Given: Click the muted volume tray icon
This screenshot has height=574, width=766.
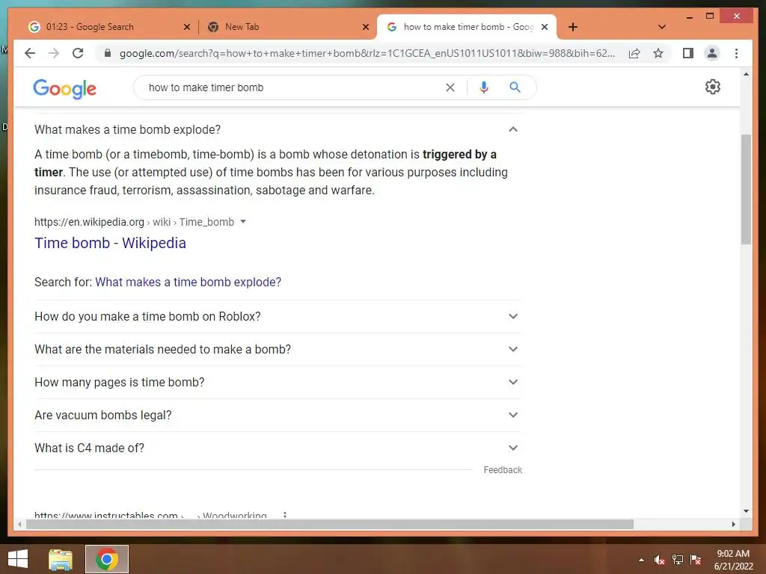Looking at the screenshot, I should [x=659, y=560].
